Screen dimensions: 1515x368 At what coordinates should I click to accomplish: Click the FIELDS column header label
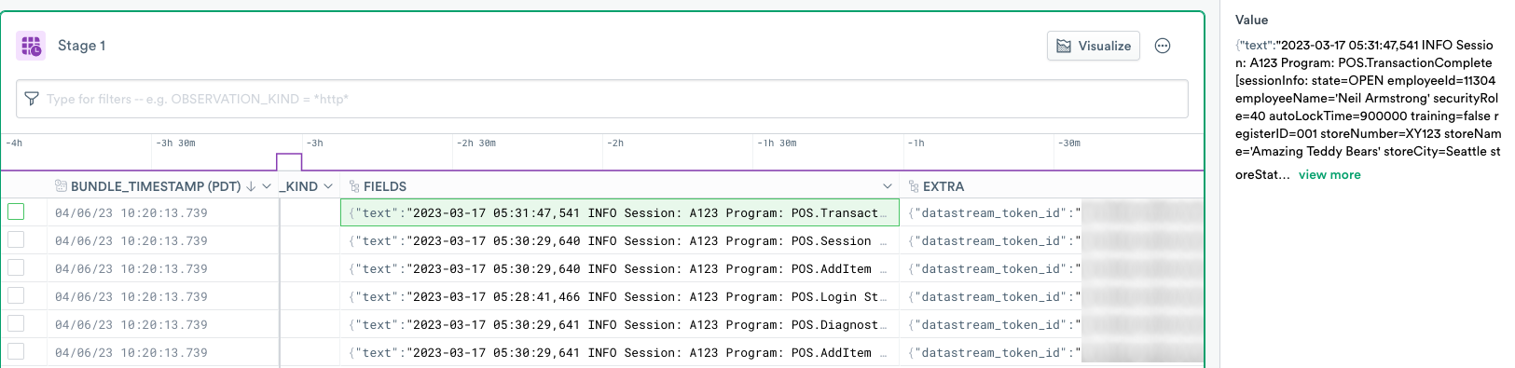[x=385, y=186]
